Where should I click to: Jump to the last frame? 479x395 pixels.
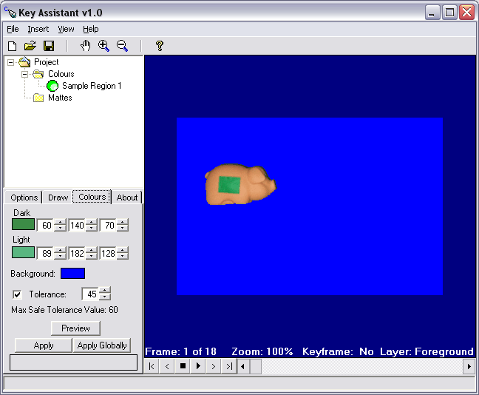pyautogui.click(x=229, y=366)
